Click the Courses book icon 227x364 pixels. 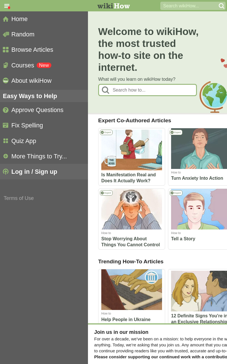pos(6,65)
